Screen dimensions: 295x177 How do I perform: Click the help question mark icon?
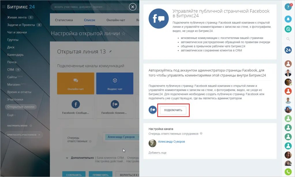288,7
